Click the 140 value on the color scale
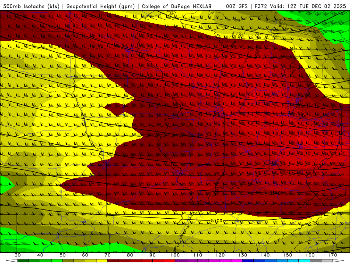The height and width of the screenshot is (263, 350). [x=265, y=255]
